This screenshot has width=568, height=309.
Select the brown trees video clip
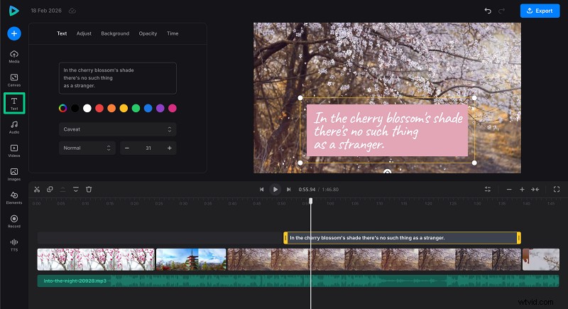click(x=374, y=259)
